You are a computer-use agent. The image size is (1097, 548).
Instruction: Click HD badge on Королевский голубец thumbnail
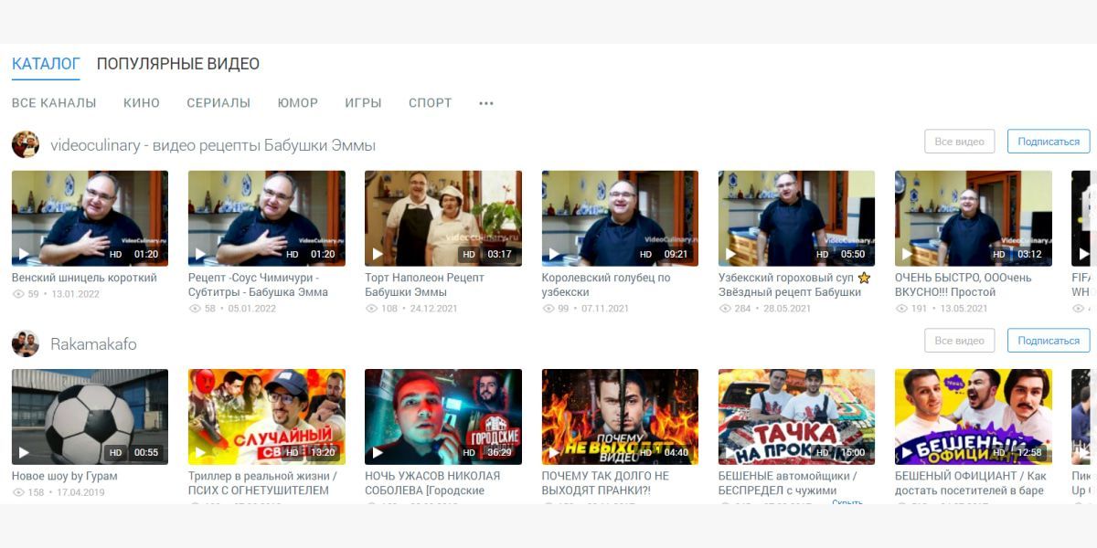645,254
